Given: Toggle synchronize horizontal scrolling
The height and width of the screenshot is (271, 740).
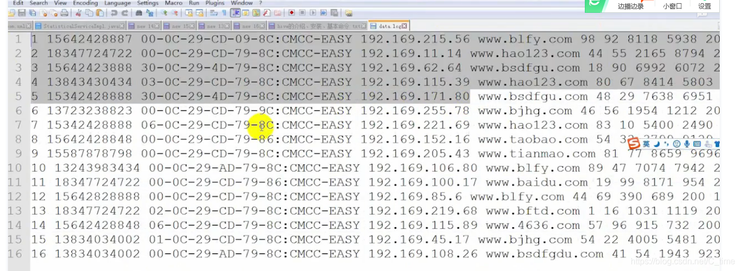Looking at the screenshot, I should pos(199,13).
